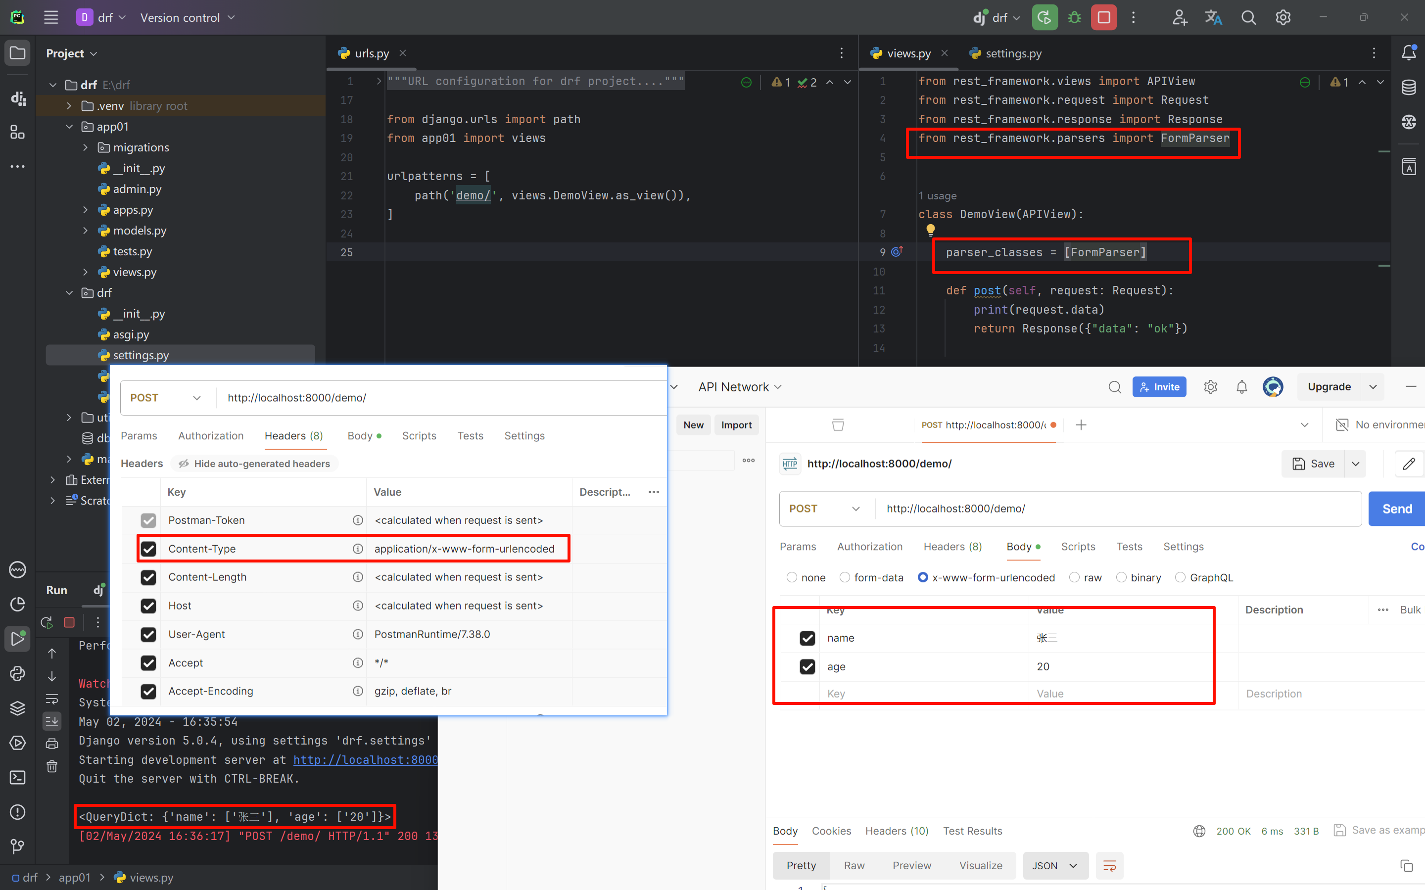Image resolution: width=1425 pixels, height=890 pixels.
Task: Uncheck the name body parameter
Action: pyautogui.click(x=807, y=638)
